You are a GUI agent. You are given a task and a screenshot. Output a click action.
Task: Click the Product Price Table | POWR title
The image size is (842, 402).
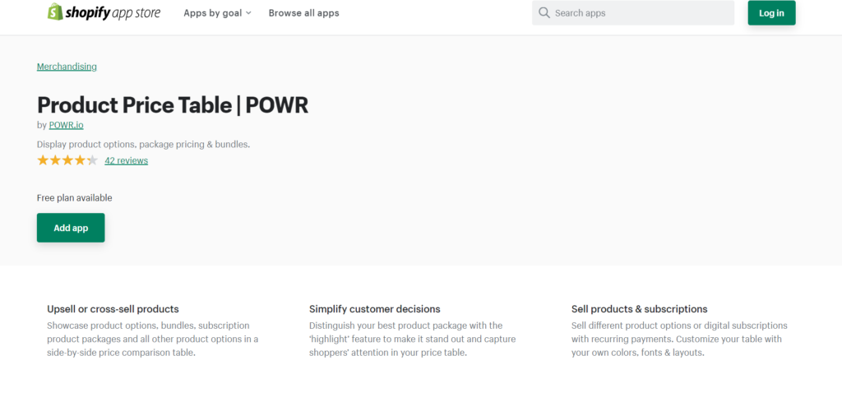(x=173, y=104)
